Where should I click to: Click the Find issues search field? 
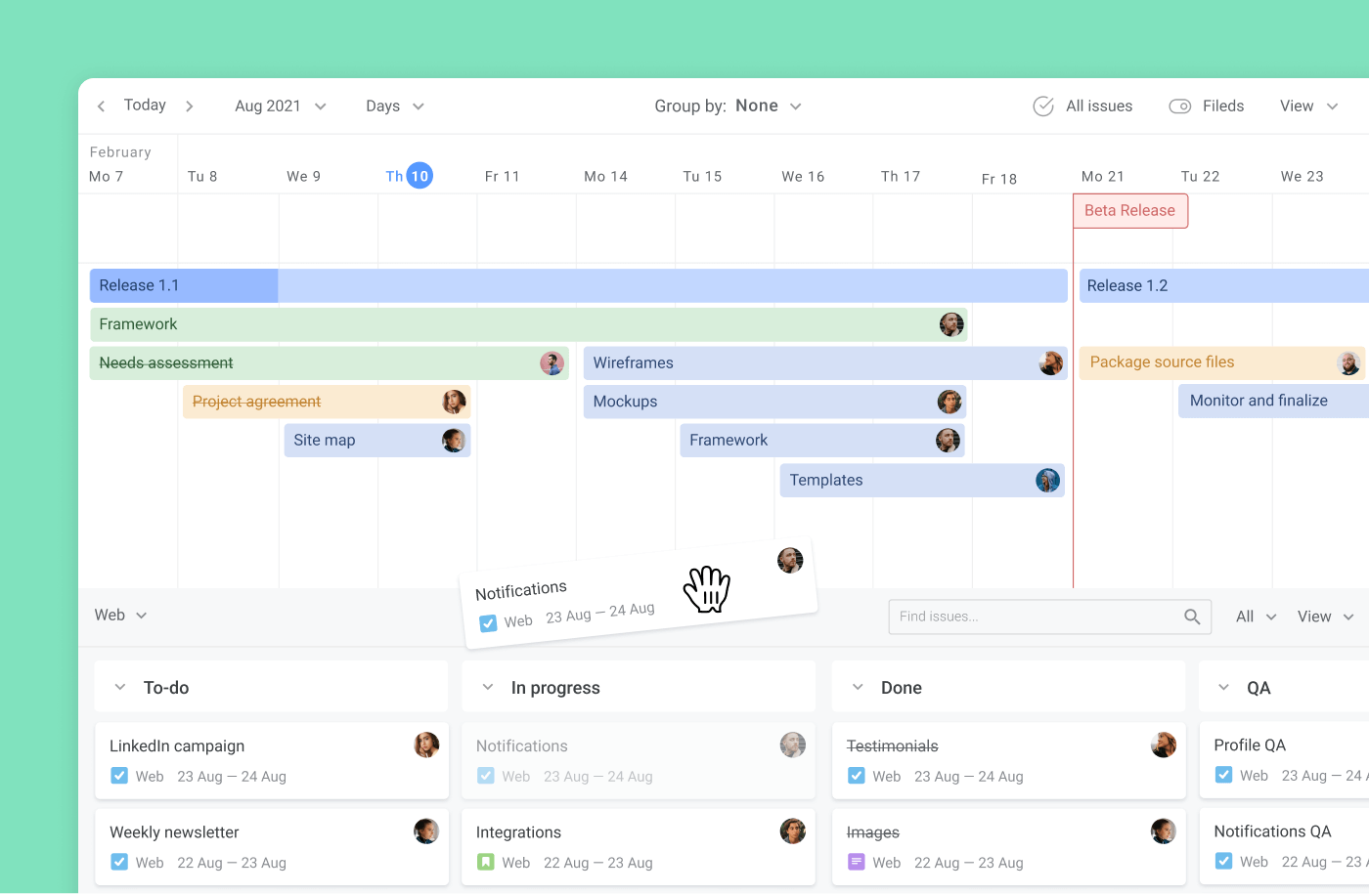pyautogui.click(x=1037, y=617)
